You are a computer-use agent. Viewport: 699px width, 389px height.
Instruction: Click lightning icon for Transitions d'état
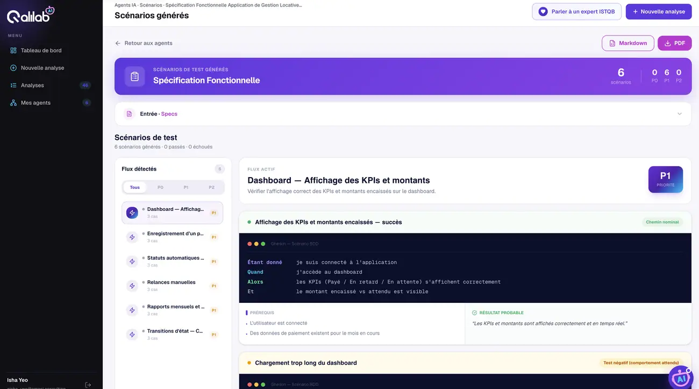[x=132, y=335]
